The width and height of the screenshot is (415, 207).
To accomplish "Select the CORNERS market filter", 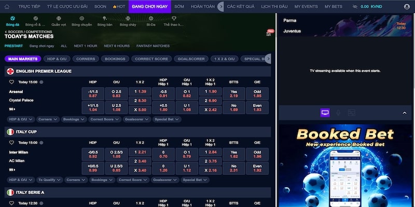I will click(x=85, y=58).
